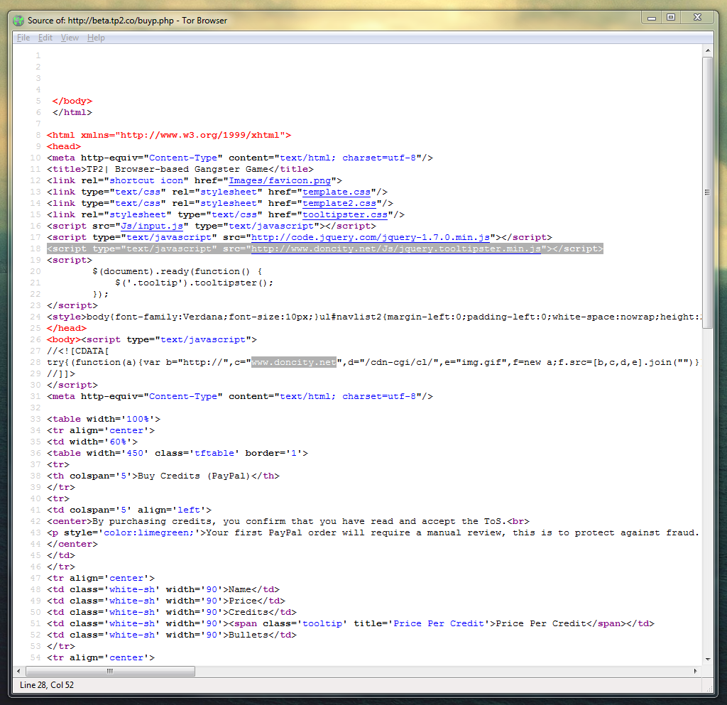Click line number 18 in the gutter

coord(35,248)
